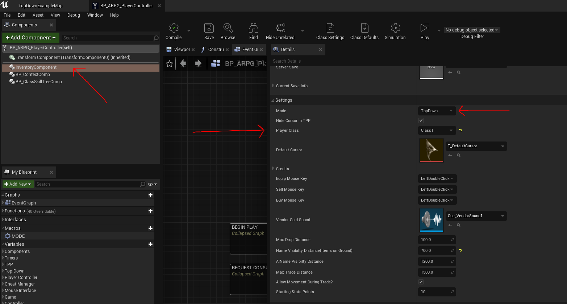Click the favorite star in graph bar
This screenshot has width=567, height=304.
[x=169, y=64]
